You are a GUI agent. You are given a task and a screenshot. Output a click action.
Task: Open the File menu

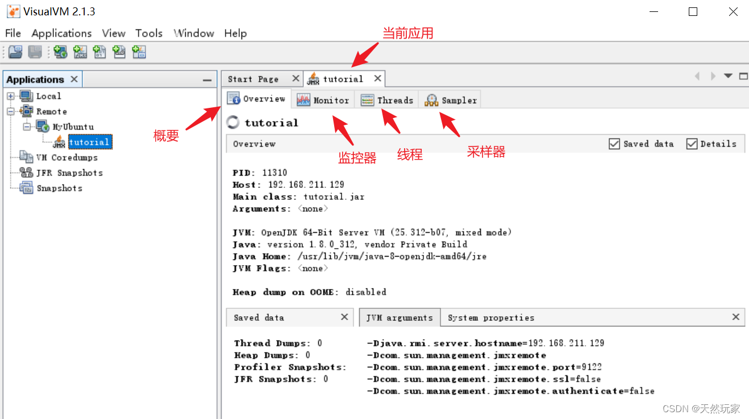(13, 33)
